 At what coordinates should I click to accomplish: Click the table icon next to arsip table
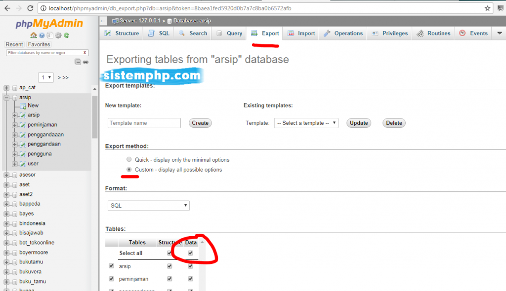click(23, 115)
